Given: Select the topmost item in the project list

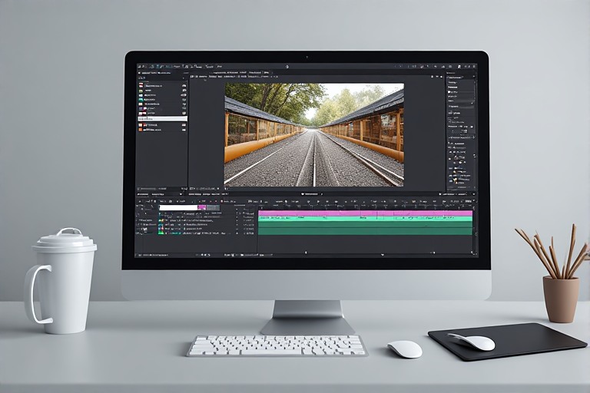Looking at the screenshot, I should tap(163, 85).
